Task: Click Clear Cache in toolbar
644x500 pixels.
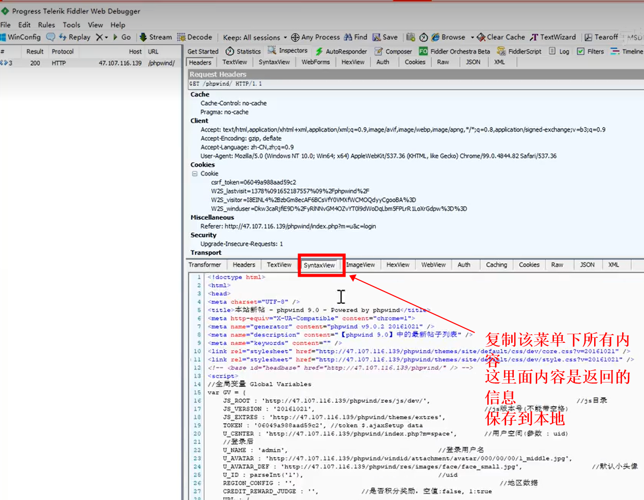Action: [501, 37]
